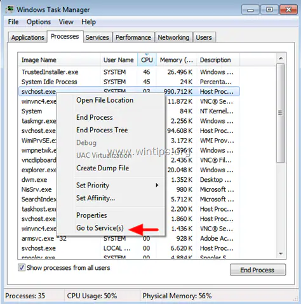Click the process list scrollbar thumb
Viewport: 301px width, 304px height.
(281, 113)
